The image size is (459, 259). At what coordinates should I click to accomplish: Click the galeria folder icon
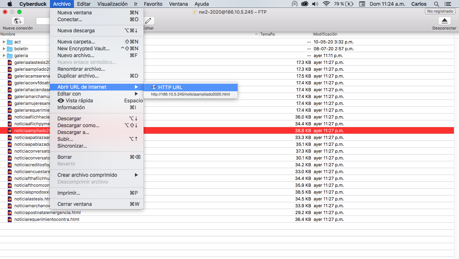(10, 56)
